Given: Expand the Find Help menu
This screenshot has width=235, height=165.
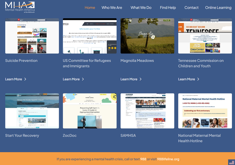Looking at the screenshot, I should pos(168,8).
